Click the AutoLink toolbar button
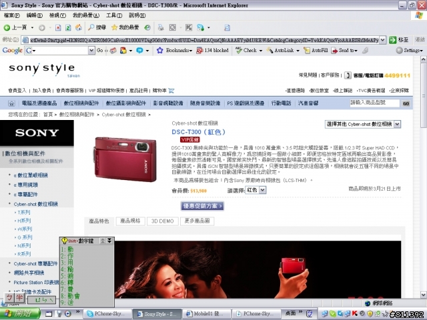Viewport: 427px width, 320px height. 280,51
